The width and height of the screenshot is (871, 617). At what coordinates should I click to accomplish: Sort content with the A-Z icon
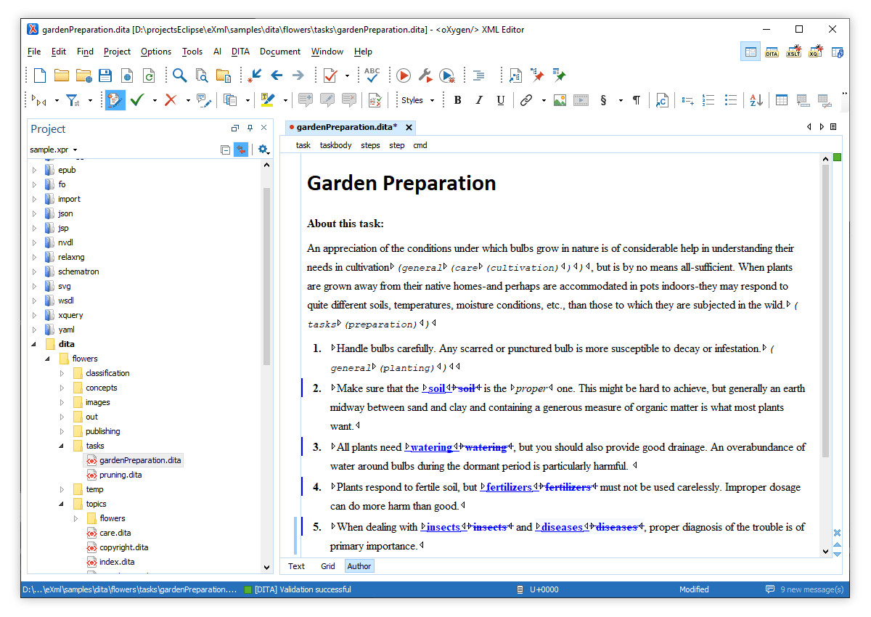[x=756, y=100]
